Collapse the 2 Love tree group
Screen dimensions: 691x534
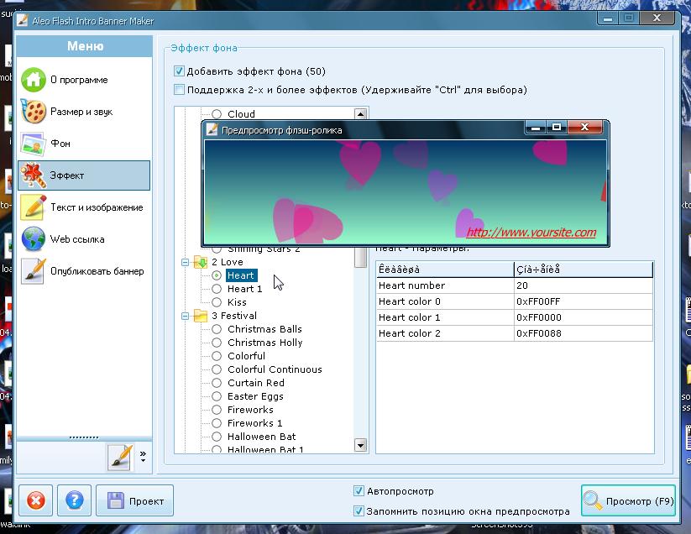(x=186, y=263)
